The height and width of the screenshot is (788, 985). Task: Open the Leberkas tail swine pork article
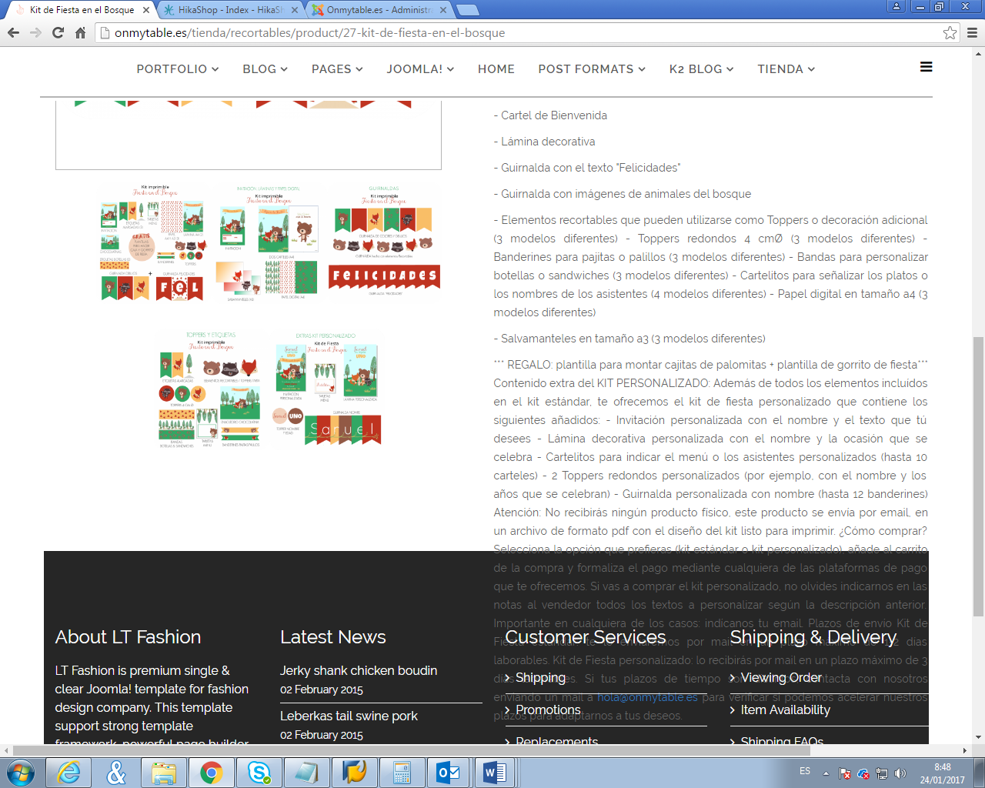click(349, 716)
